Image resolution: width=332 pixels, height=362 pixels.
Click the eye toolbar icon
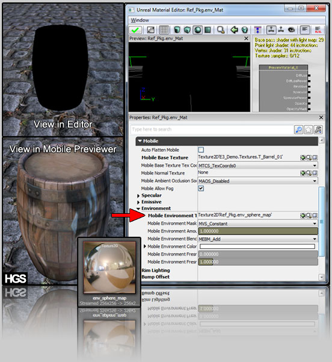pyautogui.click(x=292, y=30)
